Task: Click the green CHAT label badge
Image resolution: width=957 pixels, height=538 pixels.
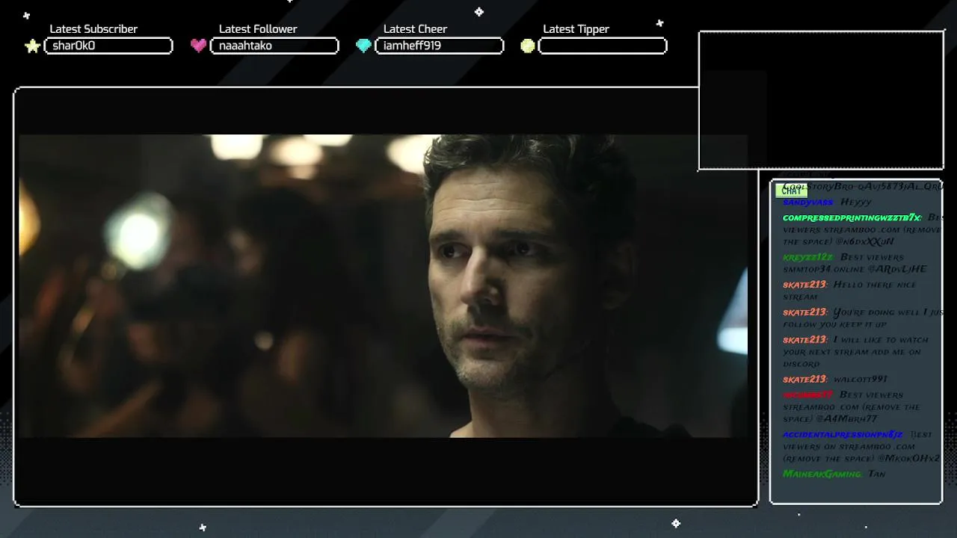Action: point(791,191)
